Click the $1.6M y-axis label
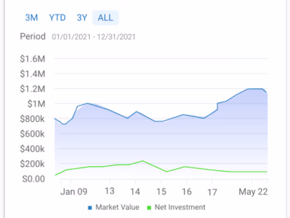 click(x=32, y=59)
